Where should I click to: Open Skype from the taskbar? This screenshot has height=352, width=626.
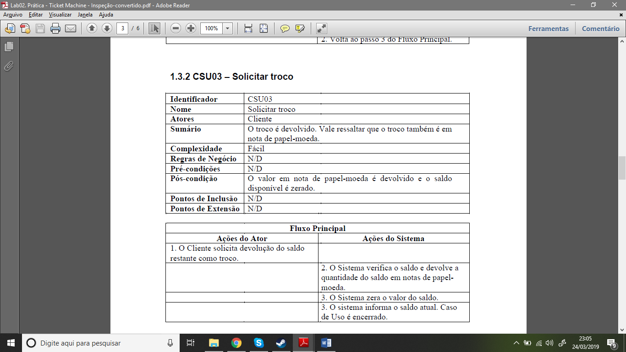pos(258,343)
